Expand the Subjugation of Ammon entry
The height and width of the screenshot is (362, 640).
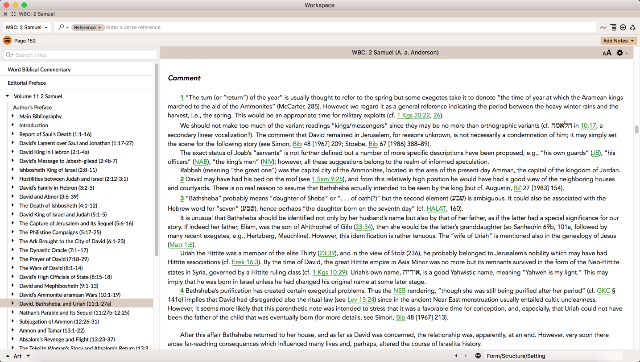(x=13, y=321)
